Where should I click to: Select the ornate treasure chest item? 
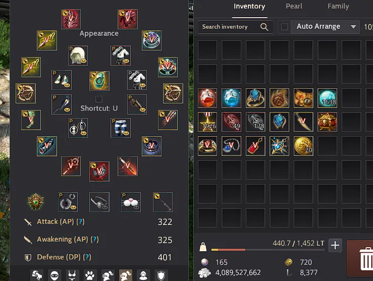[x=328, y=122]
